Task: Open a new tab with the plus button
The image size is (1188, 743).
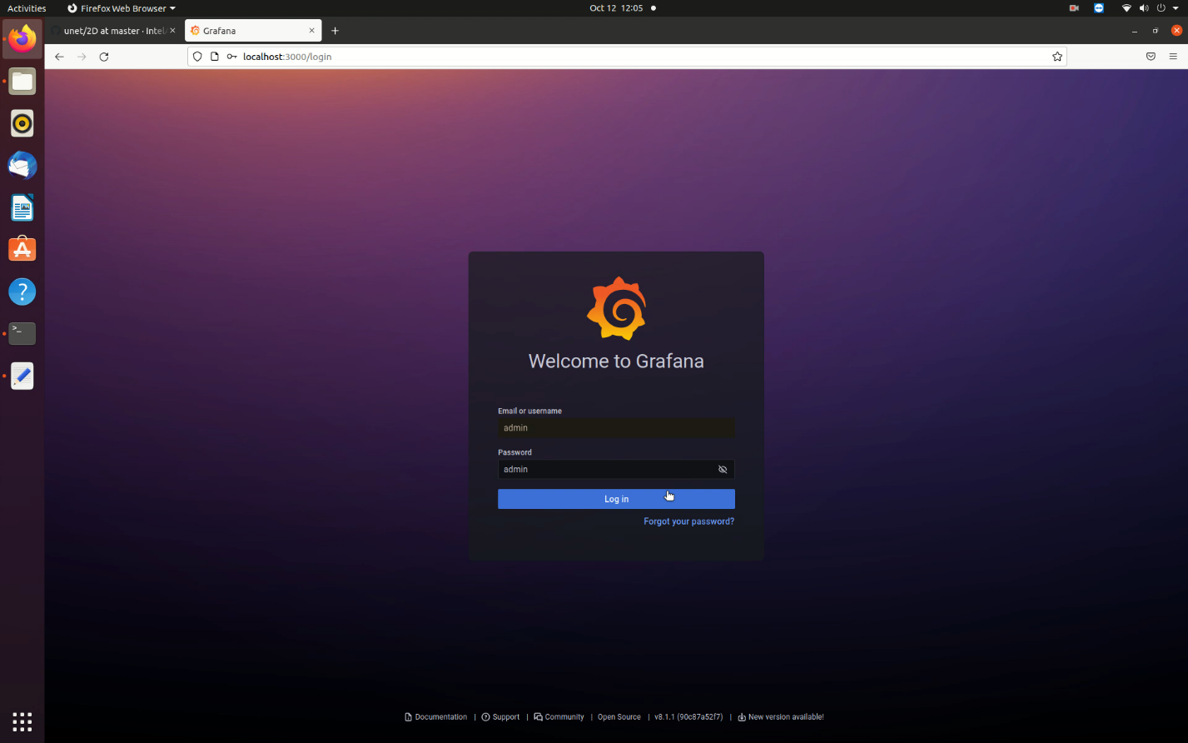Action: [336, 31]
